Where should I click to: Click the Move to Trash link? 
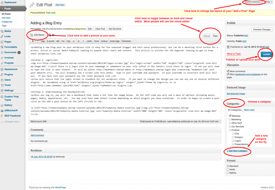coord(234,54)
